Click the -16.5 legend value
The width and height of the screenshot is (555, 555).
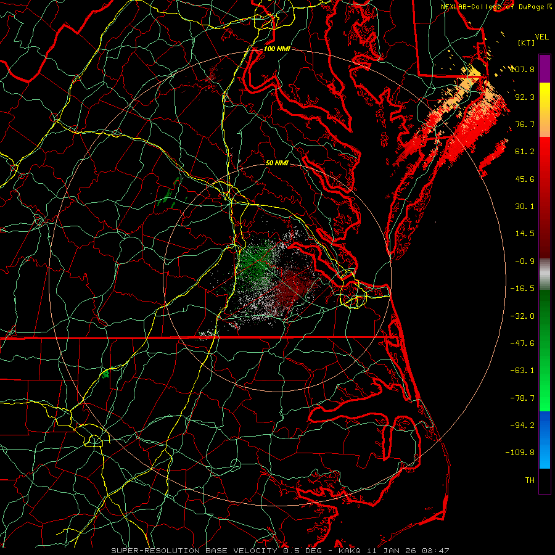pyautogui.click(x=523, y=289)
